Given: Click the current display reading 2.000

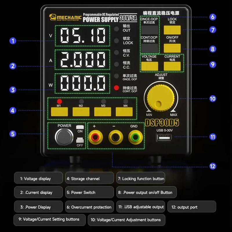Looking at the screenshot, I should click(x=83, y=60).
